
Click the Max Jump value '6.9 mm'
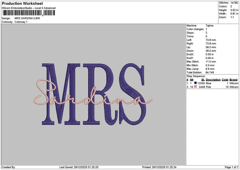[x=210, y=69]
